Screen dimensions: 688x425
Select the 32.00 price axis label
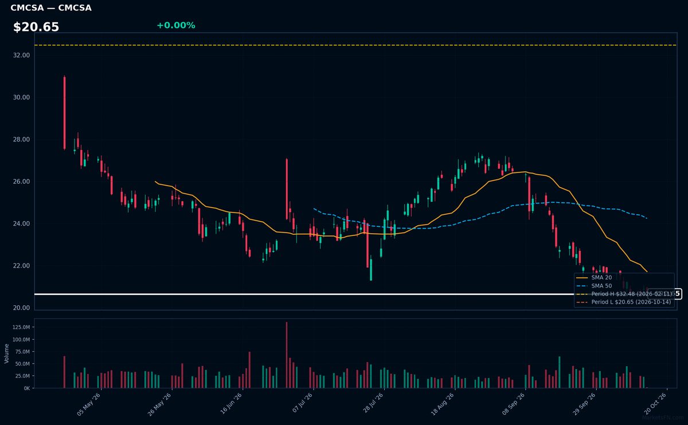click(21, 55)
